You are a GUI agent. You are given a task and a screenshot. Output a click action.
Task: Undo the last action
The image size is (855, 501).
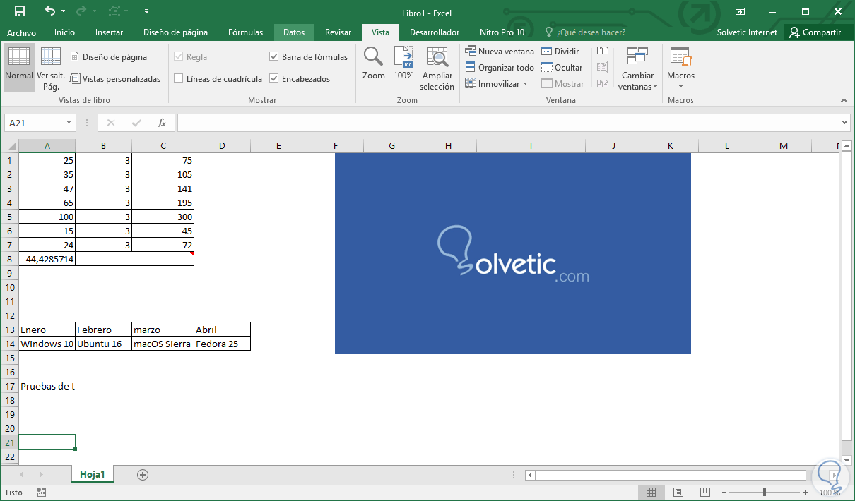point(49,11)
